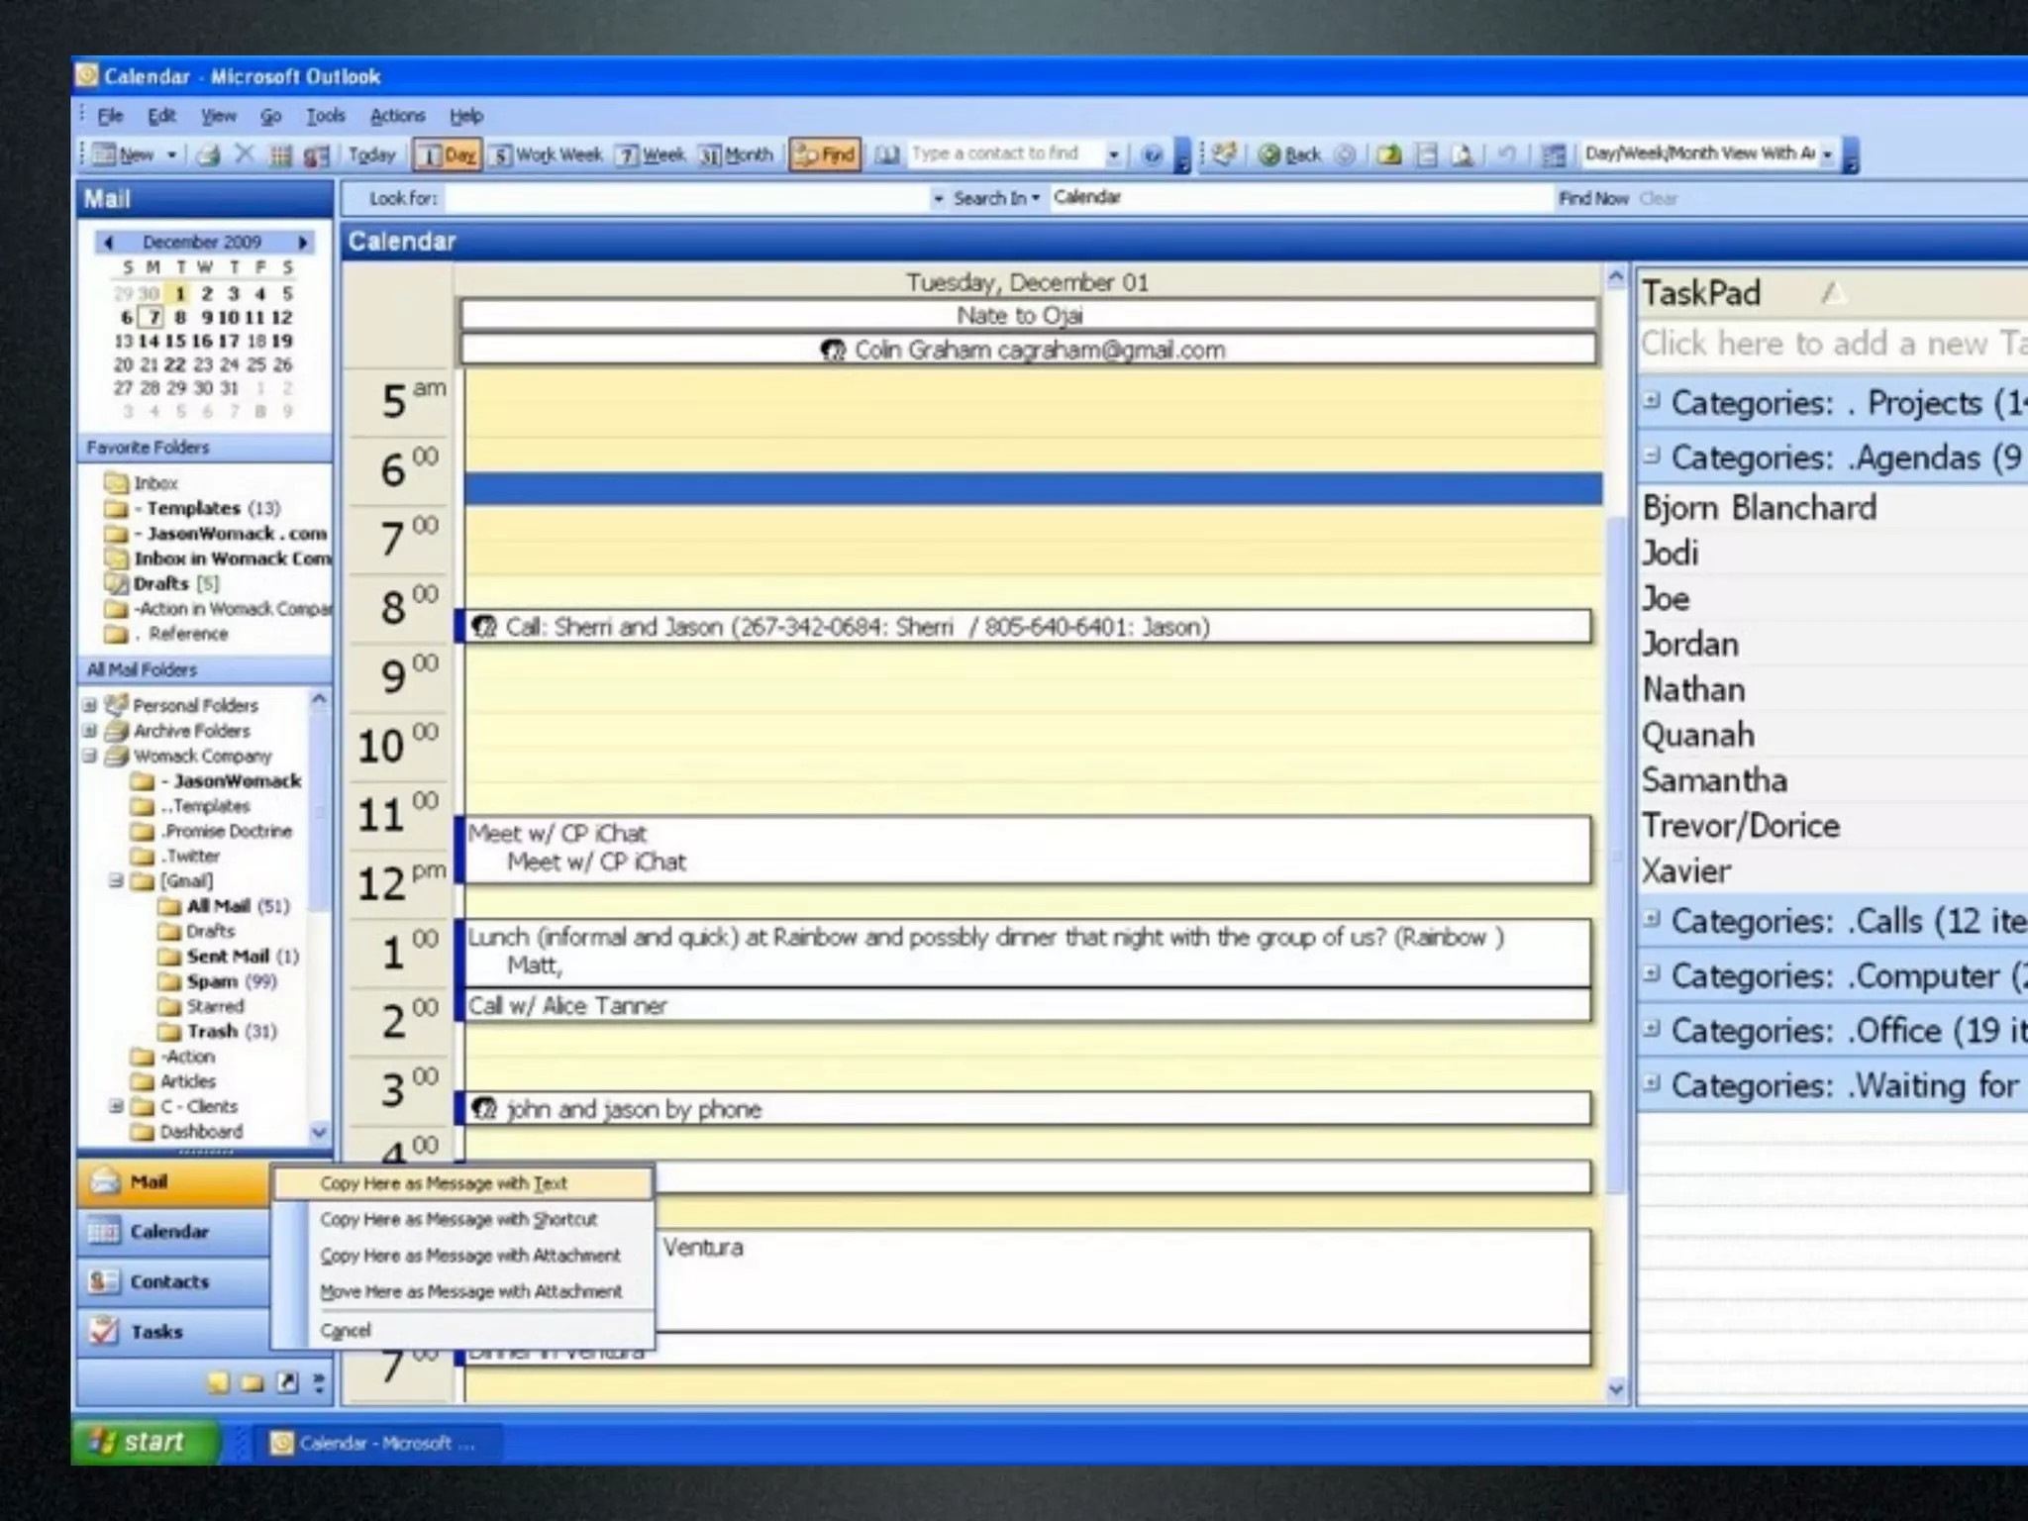The height and width of the screenshot is (1521, 2028).
Task: Toggle the Find pane button
Action: (x=825, y=154)
